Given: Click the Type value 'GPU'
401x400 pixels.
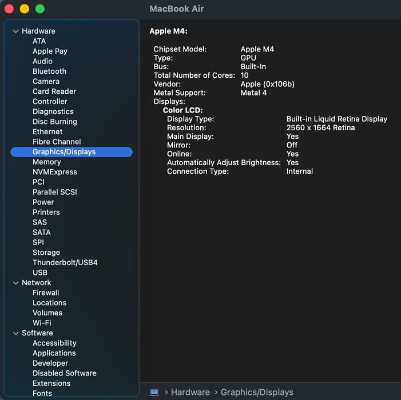Looking at the screenshot, I should [248, 58].
